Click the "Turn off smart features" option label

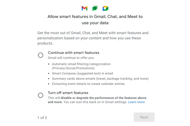pyautogui.click(x=68, y=93)
